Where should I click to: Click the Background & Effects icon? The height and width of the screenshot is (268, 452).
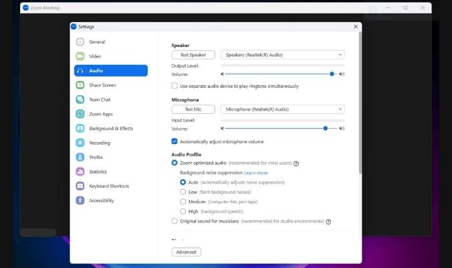[x=80, y=129]
